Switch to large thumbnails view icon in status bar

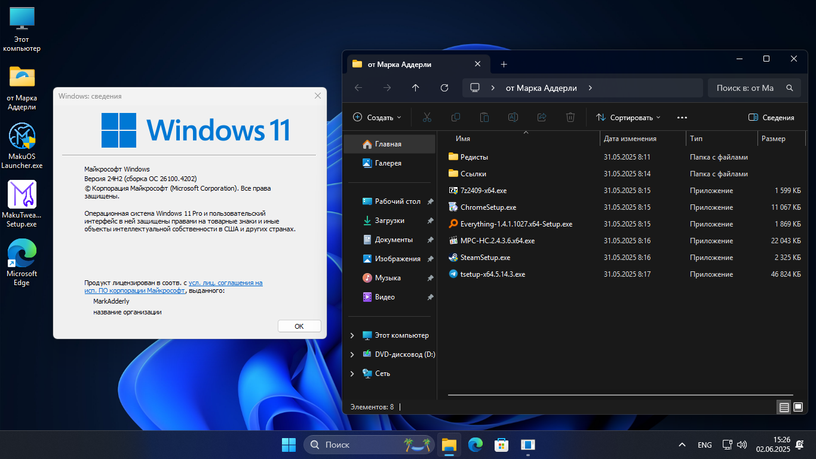coord(798,407)
